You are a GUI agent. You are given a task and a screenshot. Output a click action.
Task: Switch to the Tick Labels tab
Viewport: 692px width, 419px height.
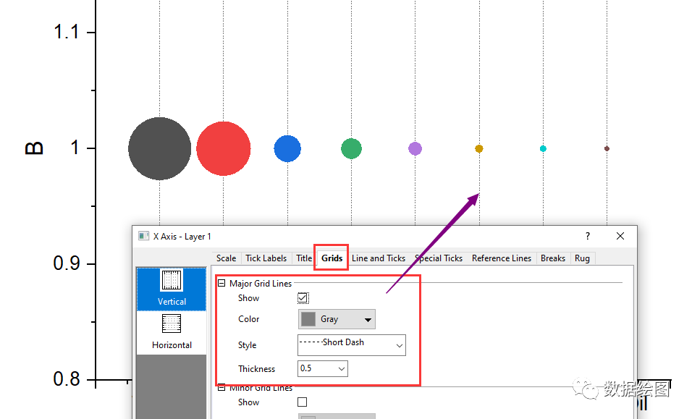pos(266,258)
